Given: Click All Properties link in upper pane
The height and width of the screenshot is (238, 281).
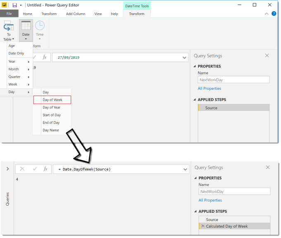Looking at the screenshot, I should pos(210,89).
